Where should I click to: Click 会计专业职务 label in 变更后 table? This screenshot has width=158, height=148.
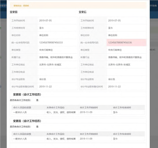pyautogui.click(x=87, y=79)
